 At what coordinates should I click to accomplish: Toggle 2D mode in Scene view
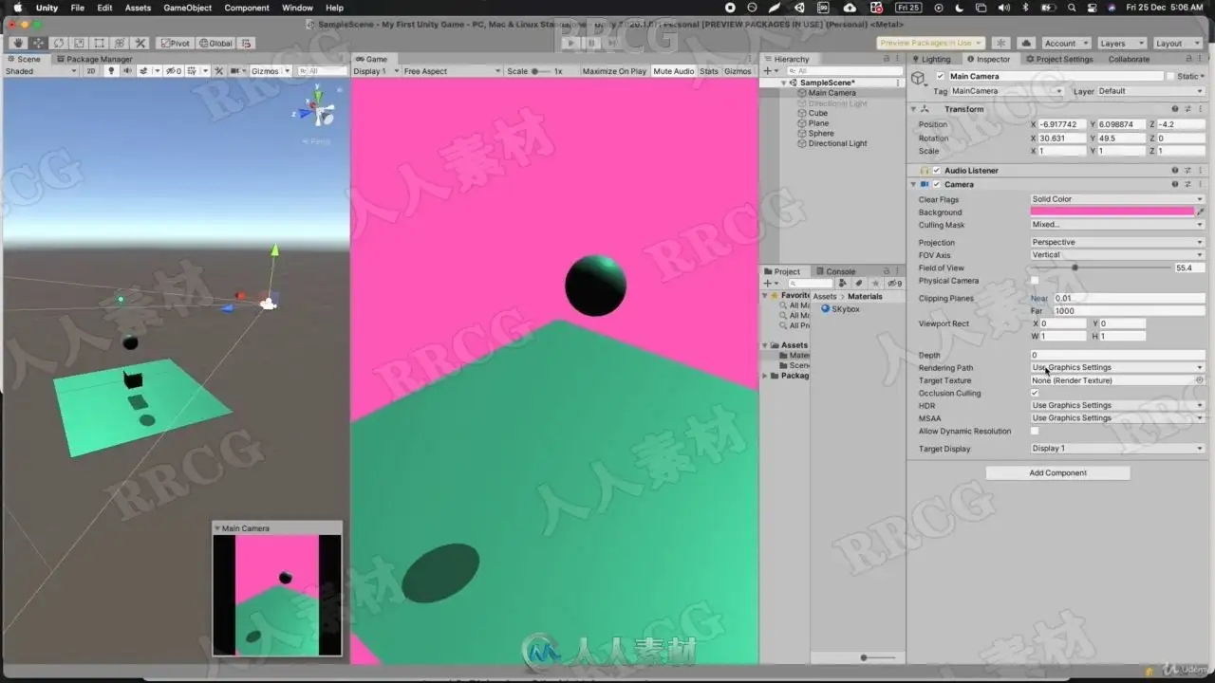[x=91, y=71]
